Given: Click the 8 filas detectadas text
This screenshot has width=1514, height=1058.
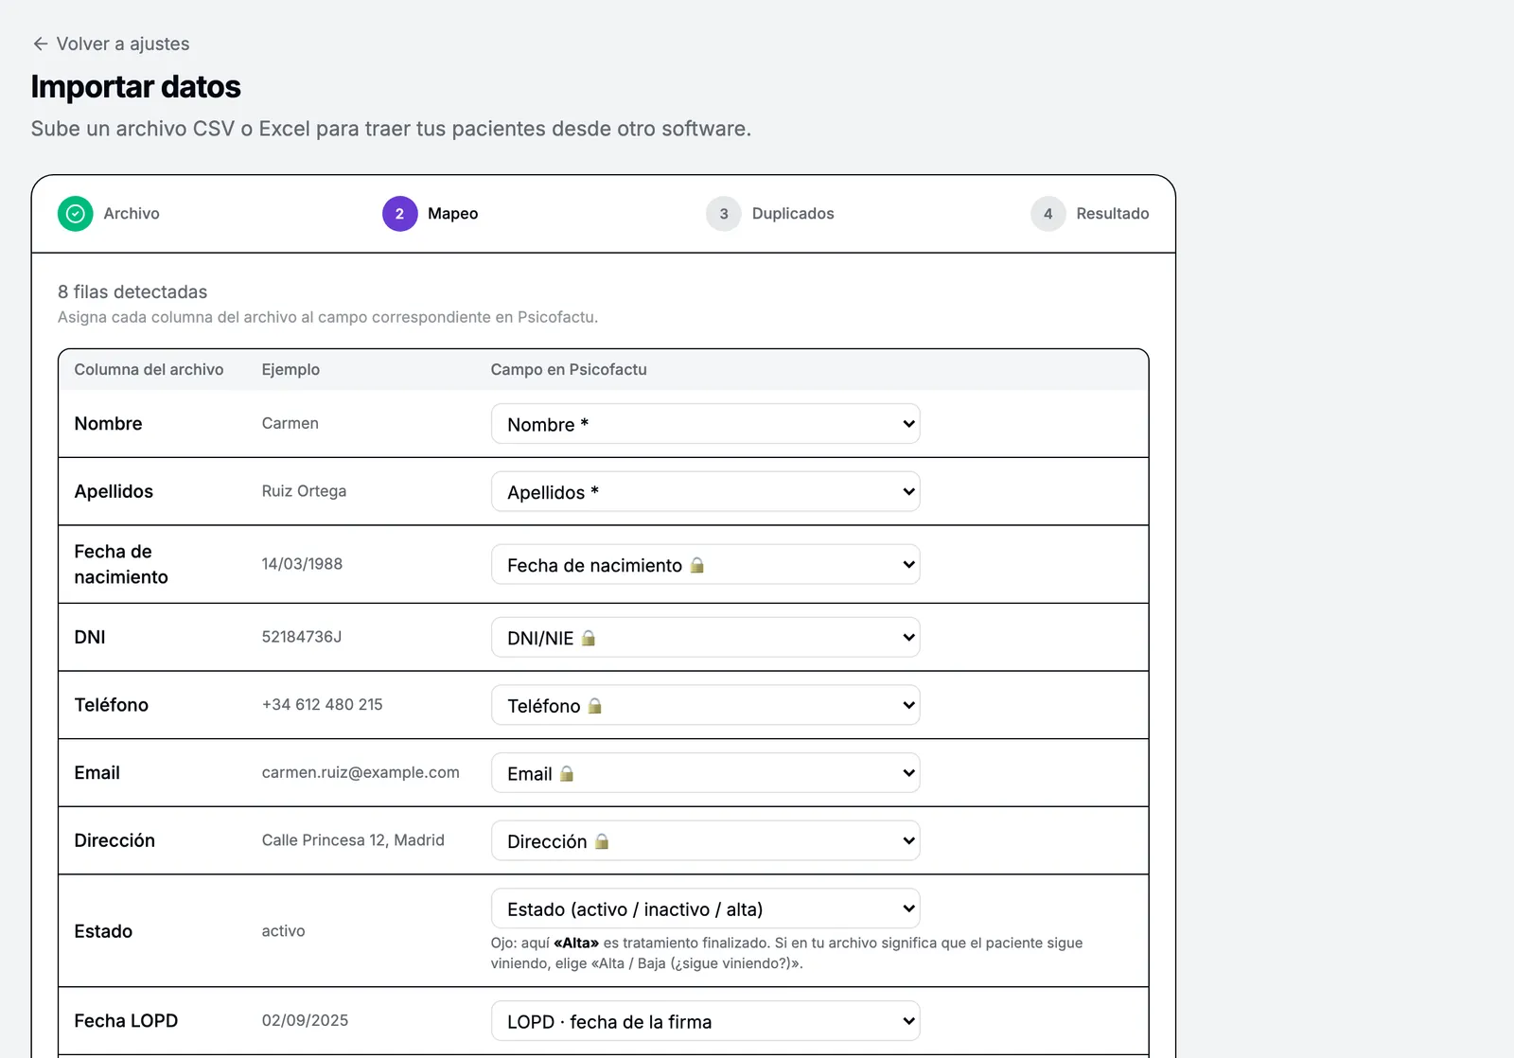Looking at the screenshot, I should point(132,292).
